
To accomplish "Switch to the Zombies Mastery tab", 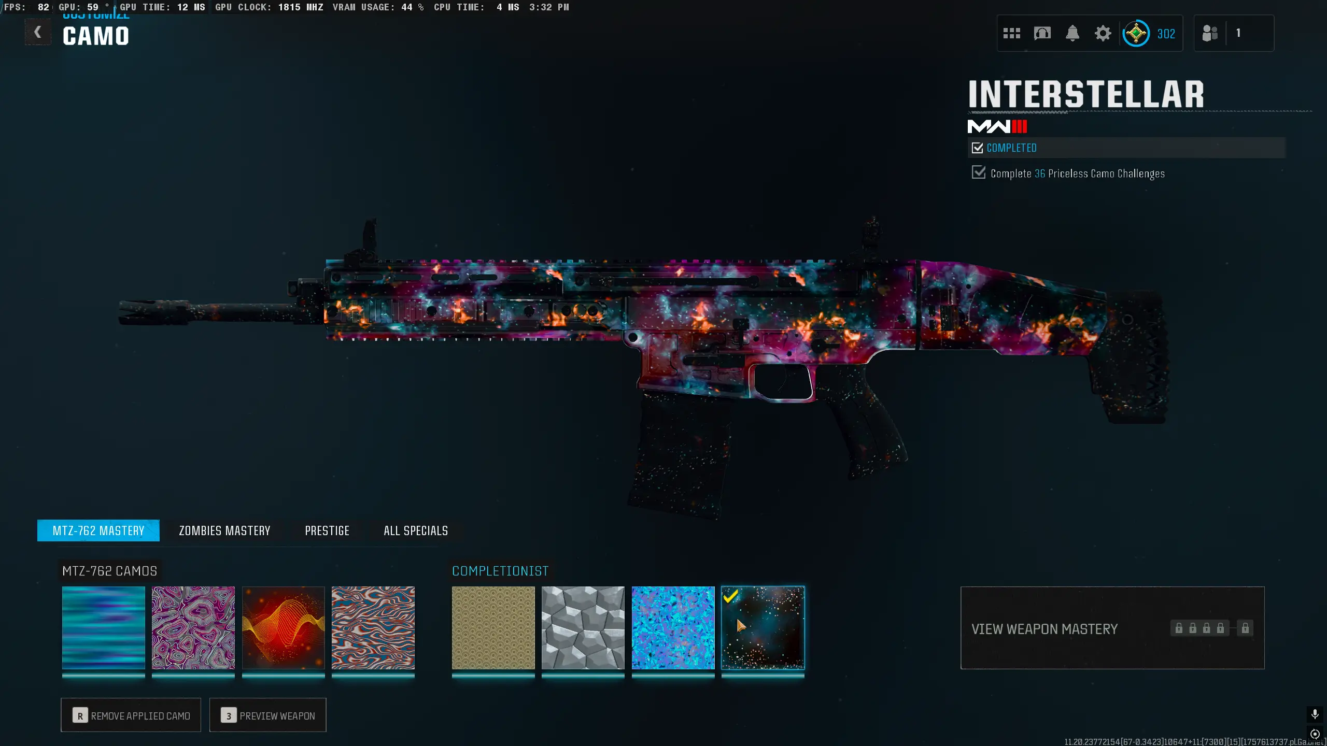I will [x=224, y=531].
